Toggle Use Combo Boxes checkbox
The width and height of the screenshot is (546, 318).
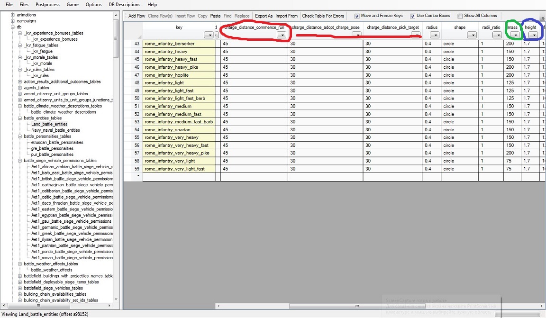tap(413, 16)
